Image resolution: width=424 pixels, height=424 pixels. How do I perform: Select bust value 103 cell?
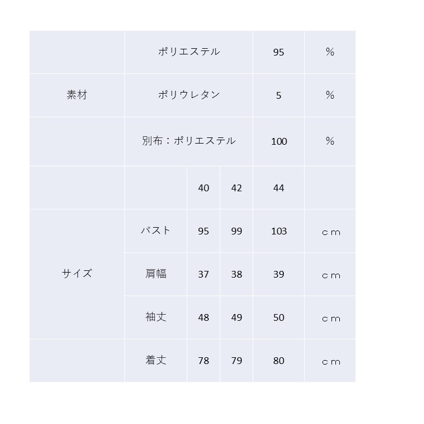point(279,231)
